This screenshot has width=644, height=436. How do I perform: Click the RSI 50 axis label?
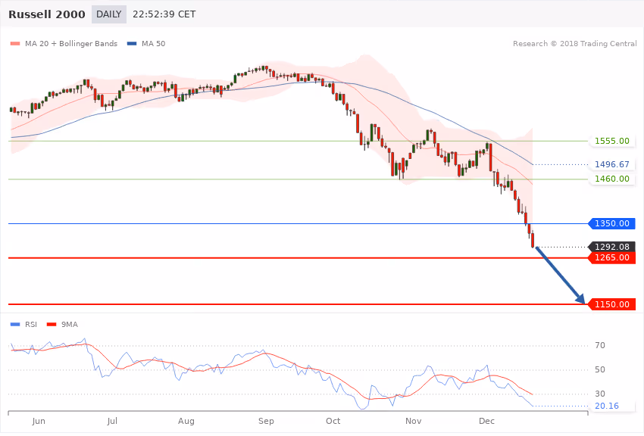(x=600, y=369)
